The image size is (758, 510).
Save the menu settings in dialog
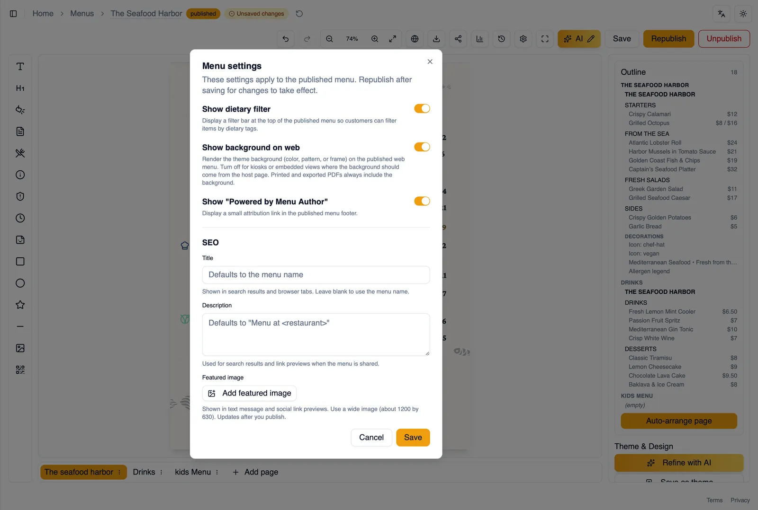(x=413, y=438)
